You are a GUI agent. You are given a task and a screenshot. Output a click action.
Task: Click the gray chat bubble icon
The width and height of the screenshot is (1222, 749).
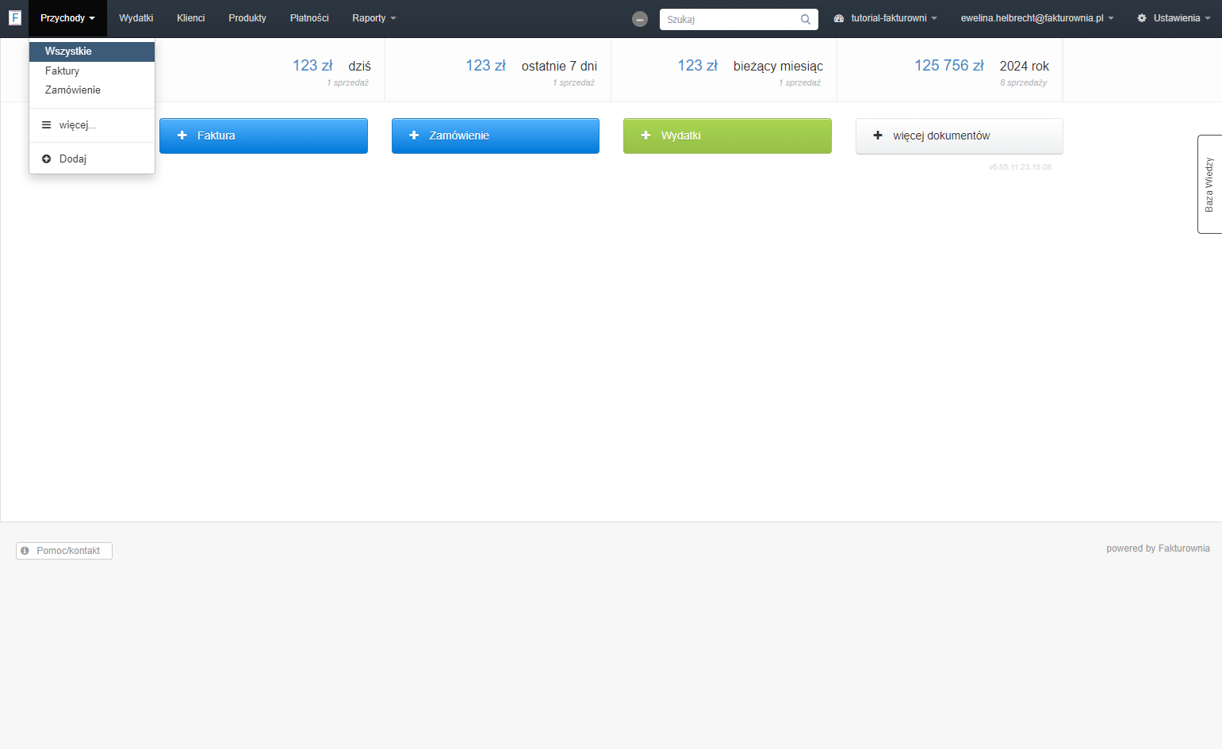640,19
